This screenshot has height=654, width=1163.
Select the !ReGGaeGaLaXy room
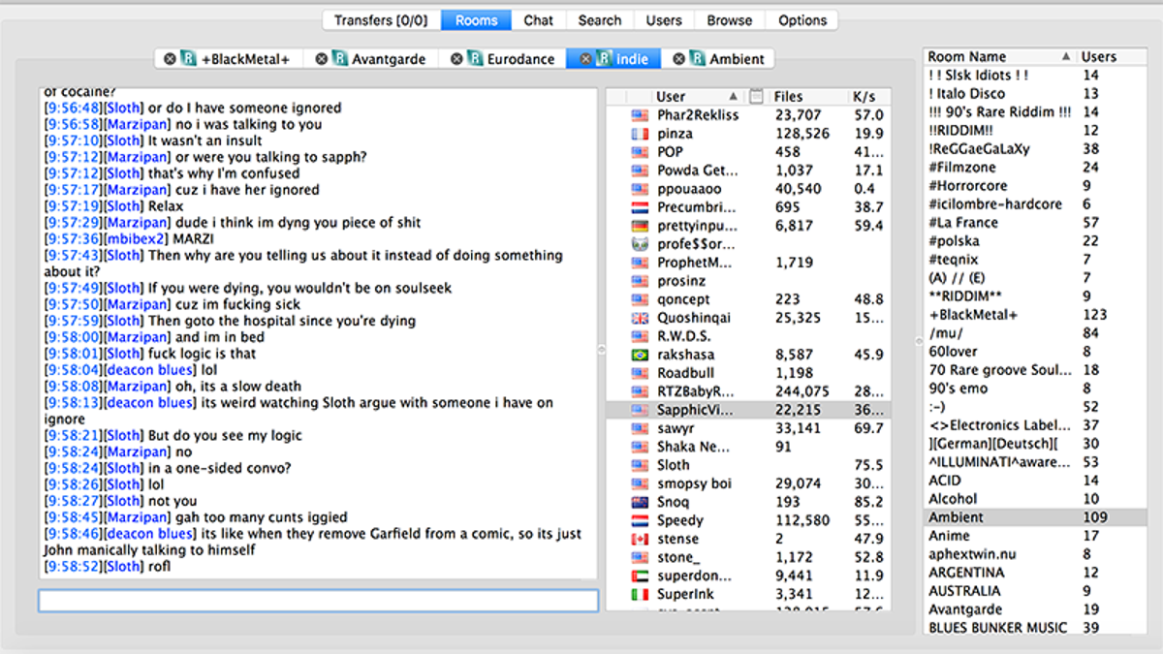(x=1035, y=149)
